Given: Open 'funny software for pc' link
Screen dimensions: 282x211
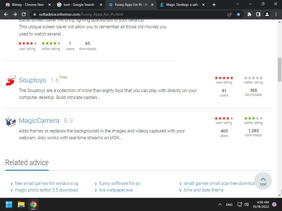Looking at the screenshot, I should [120, 183].
